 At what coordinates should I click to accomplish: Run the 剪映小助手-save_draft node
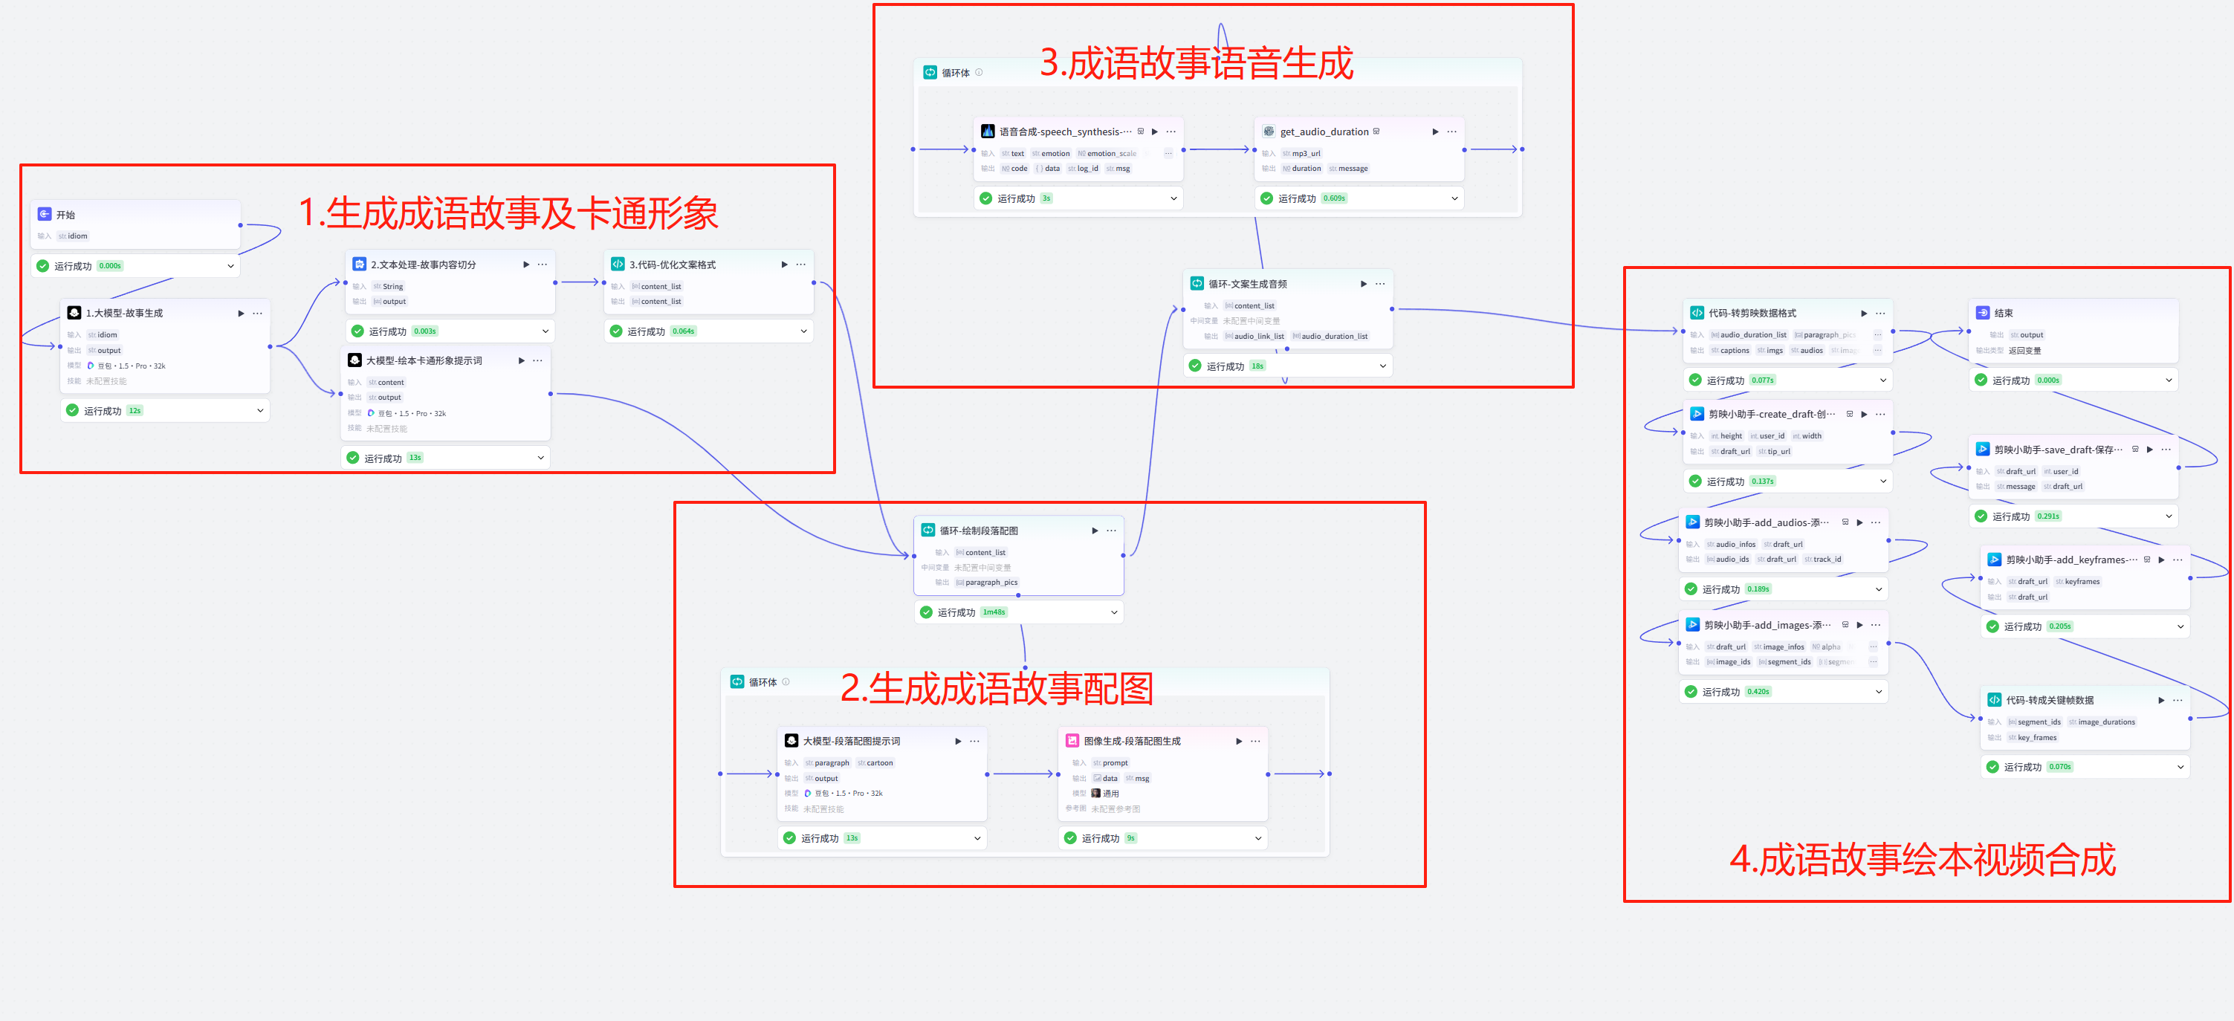tap(2150, 450)
